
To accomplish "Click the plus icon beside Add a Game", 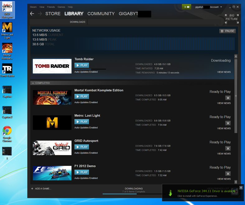I will coord(32,189).
